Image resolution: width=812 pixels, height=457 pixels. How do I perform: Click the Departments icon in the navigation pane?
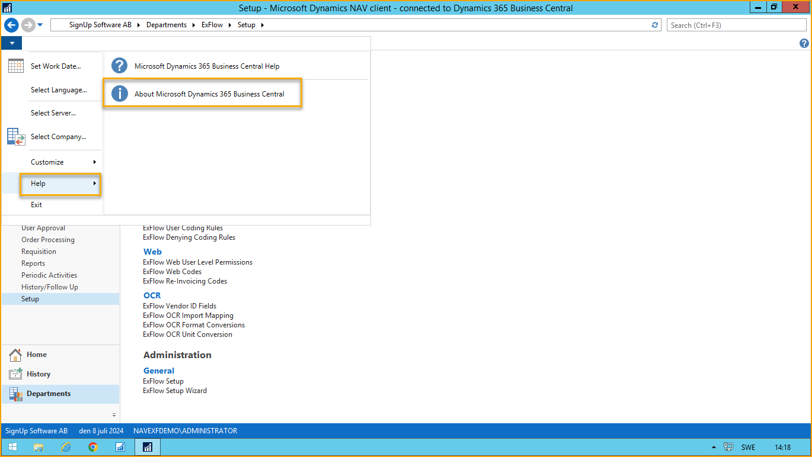[15, 393]
